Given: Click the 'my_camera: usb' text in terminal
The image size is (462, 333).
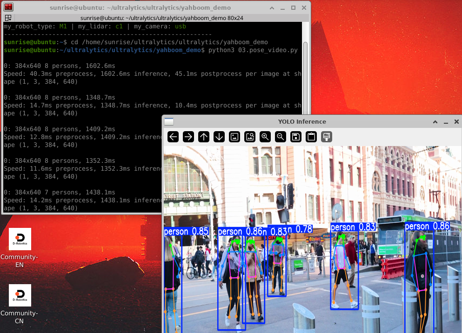Looking at the screenshot, I should pos(160,26).
